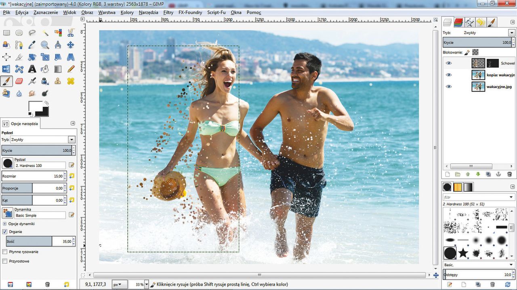The width and height of the screenshot is (517, 290).
Task: Select the Move tool
Action: (x=71, y=45)
